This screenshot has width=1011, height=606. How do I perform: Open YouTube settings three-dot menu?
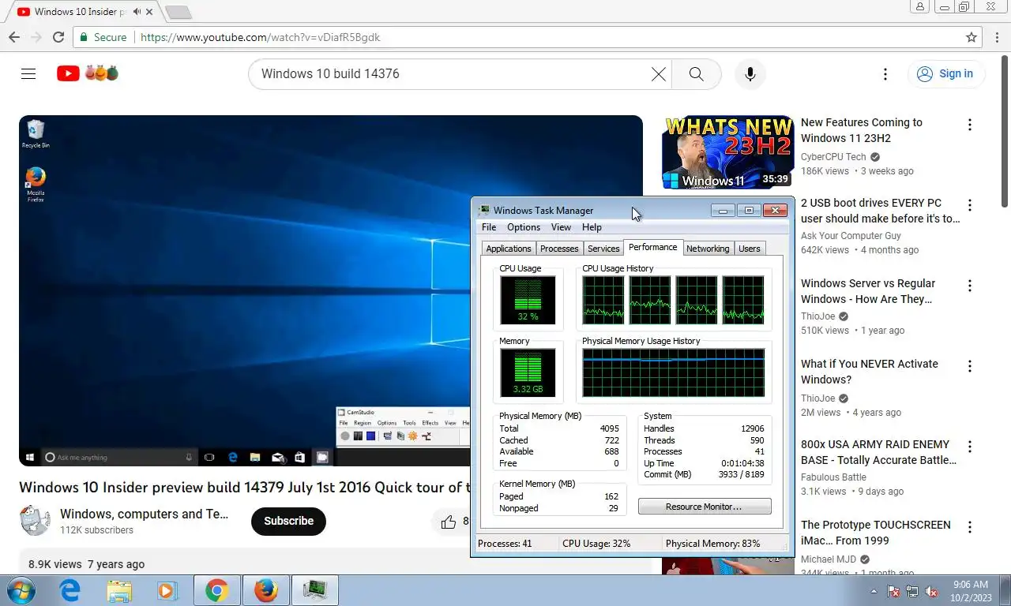click(x=885, y=73)
